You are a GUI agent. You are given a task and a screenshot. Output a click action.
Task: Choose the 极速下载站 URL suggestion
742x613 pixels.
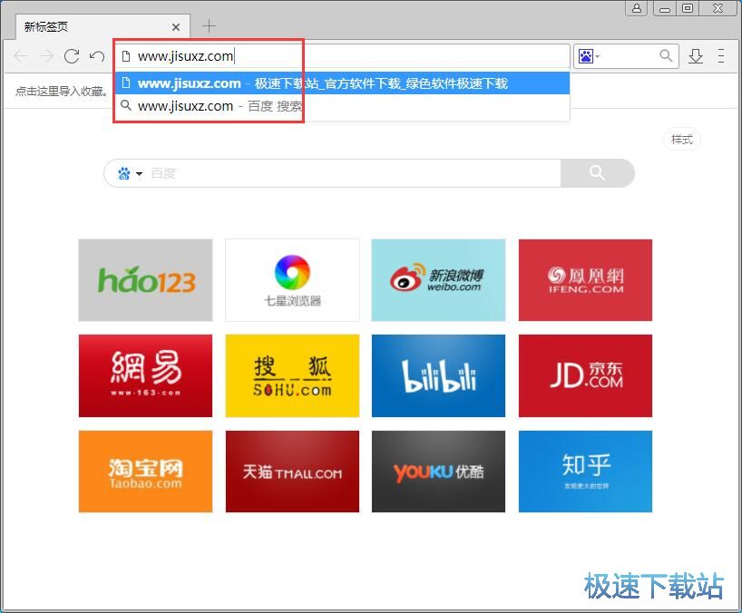click(343, 83)
